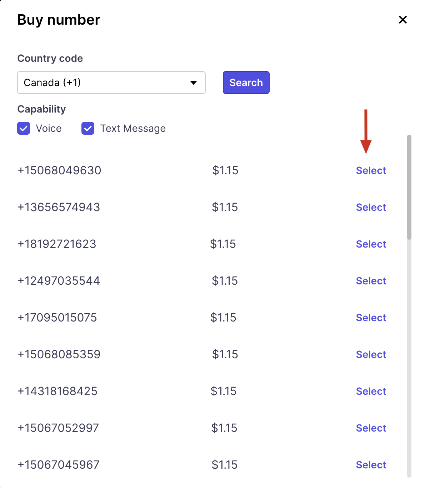This screenshot has width=425, height=488.
Task: Click the dropdown arrow beside Canada (+1)
Action: point(194,83)
